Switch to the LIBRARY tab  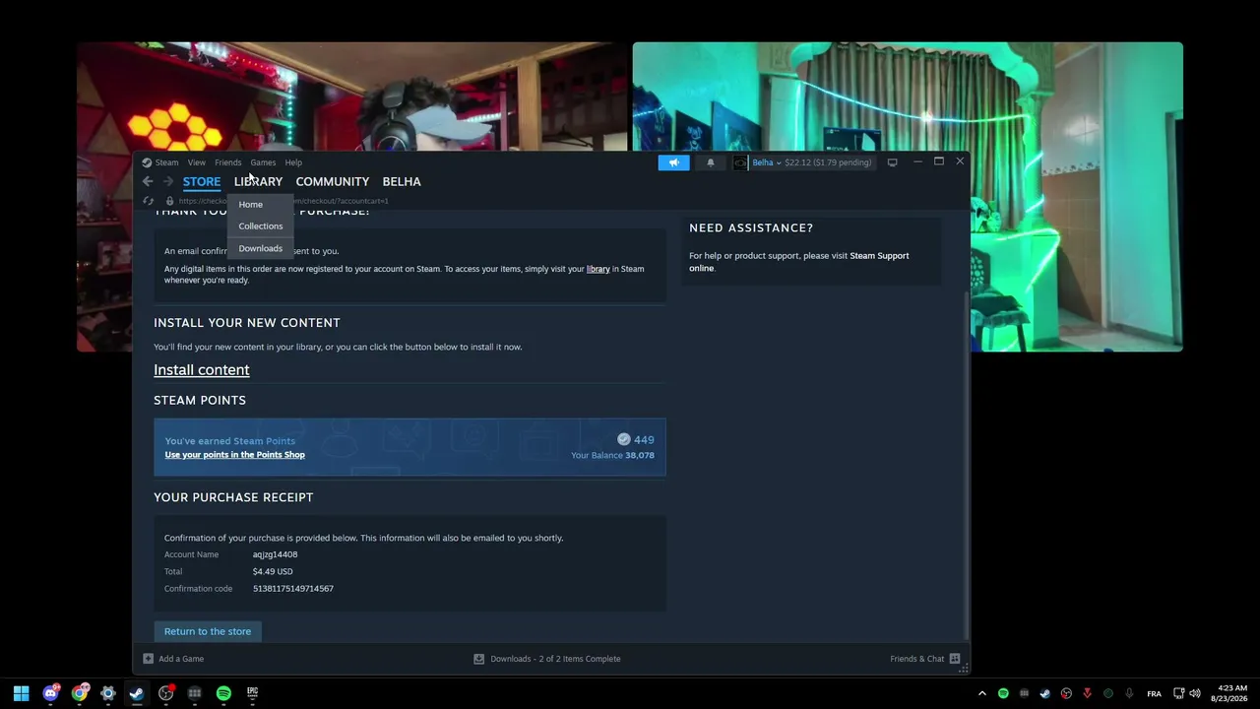pos(258,181)
